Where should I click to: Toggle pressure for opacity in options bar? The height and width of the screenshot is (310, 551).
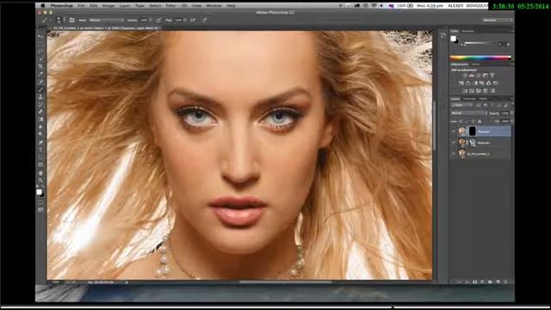[158, 20]
